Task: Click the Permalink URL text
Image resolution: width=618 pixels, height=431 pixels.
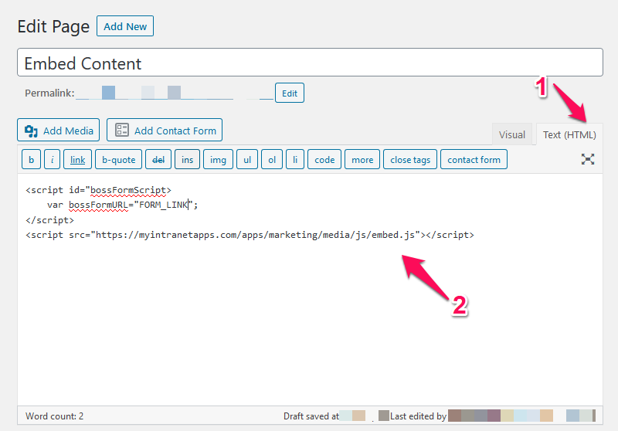Action: click(x=175, y=93)
